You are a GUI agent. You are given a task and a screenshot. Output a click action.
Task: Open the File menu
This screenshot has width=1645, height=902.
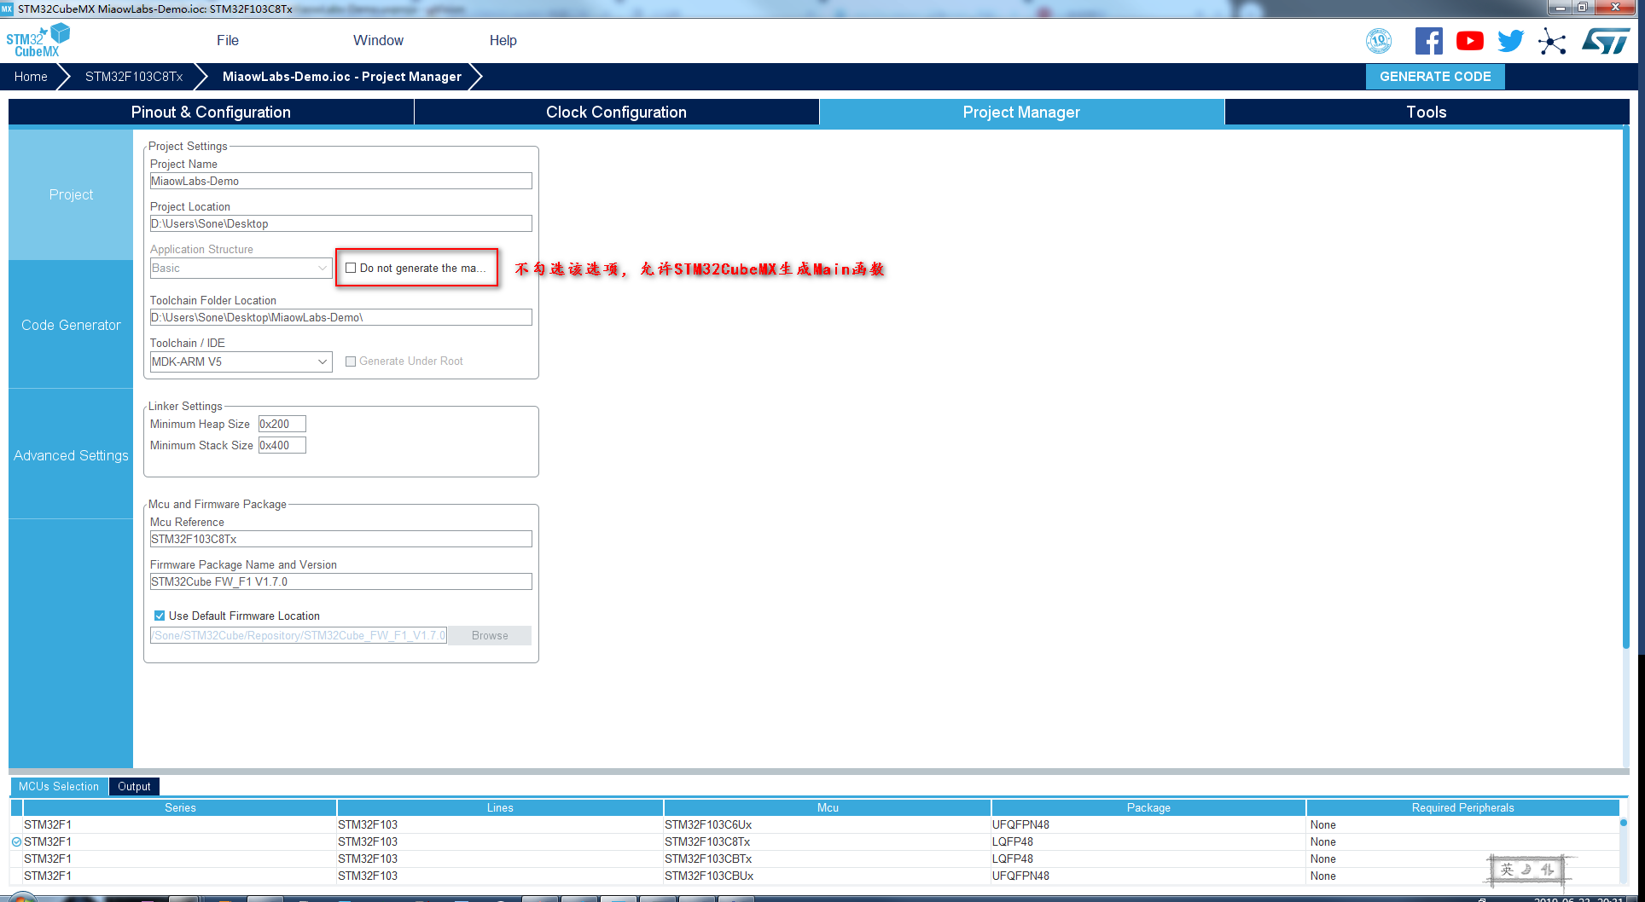pyautogui.click(x=228, y=40)
